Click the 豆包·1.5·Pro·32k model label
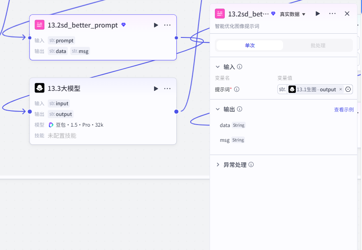The width and height of the screenshot is (362, 250). 79,125
